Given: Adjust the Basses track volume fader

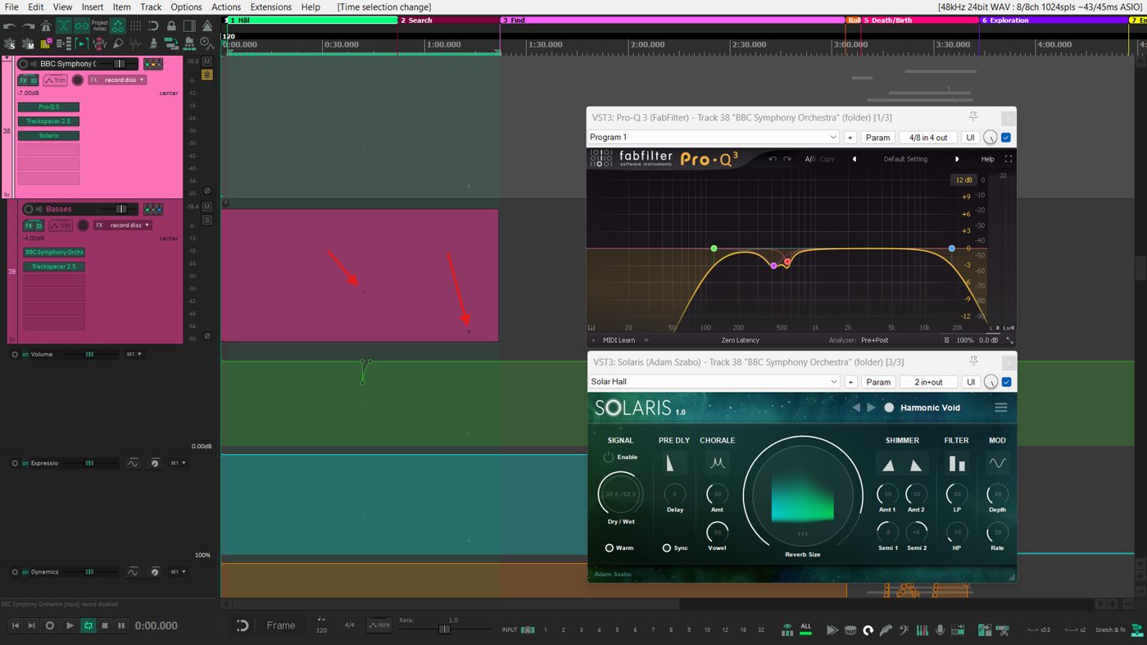Looking at the screenshot, I should [121, 209].
